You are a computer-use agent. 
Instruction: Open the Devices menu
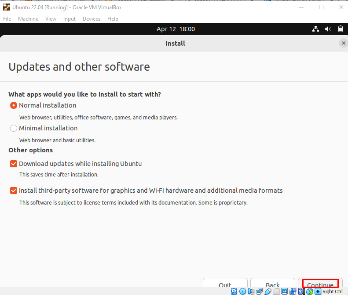pyautogui.click(x=92, y=19)
